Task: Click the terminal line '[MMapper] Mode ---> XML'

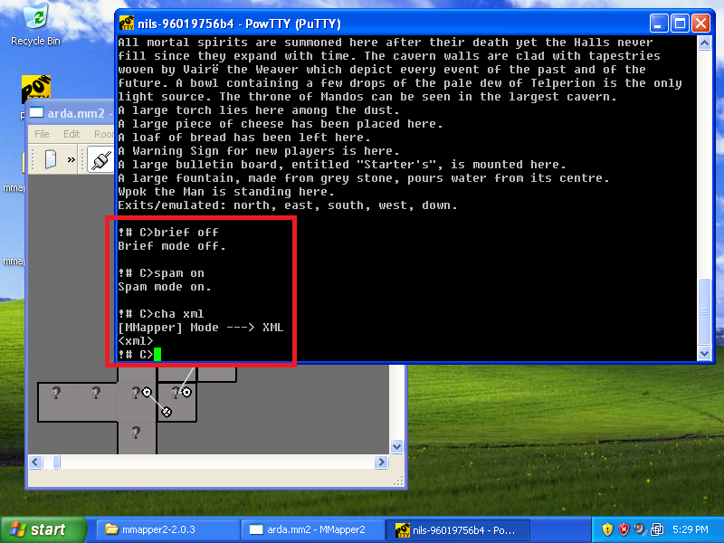Action: click(x=200, y=328)
